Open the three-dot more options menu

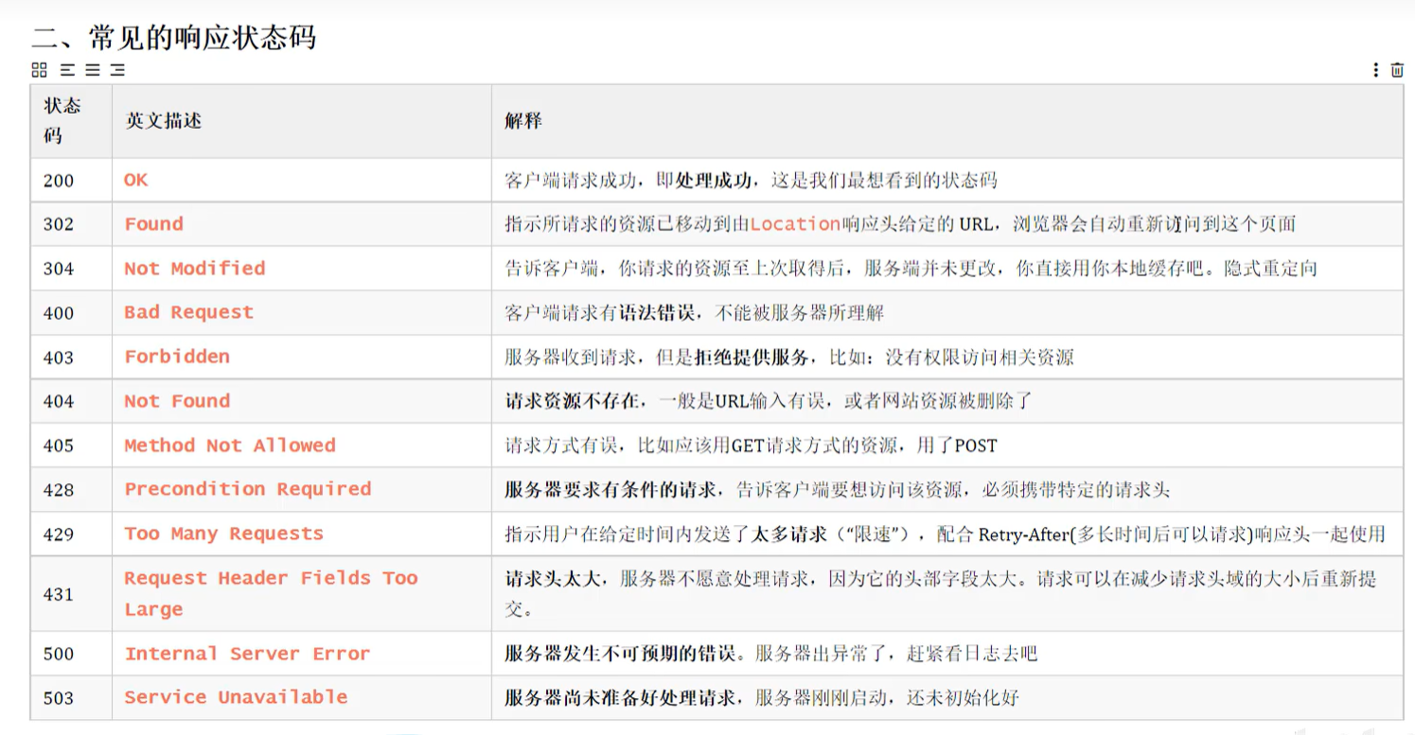click(1375, 69)
